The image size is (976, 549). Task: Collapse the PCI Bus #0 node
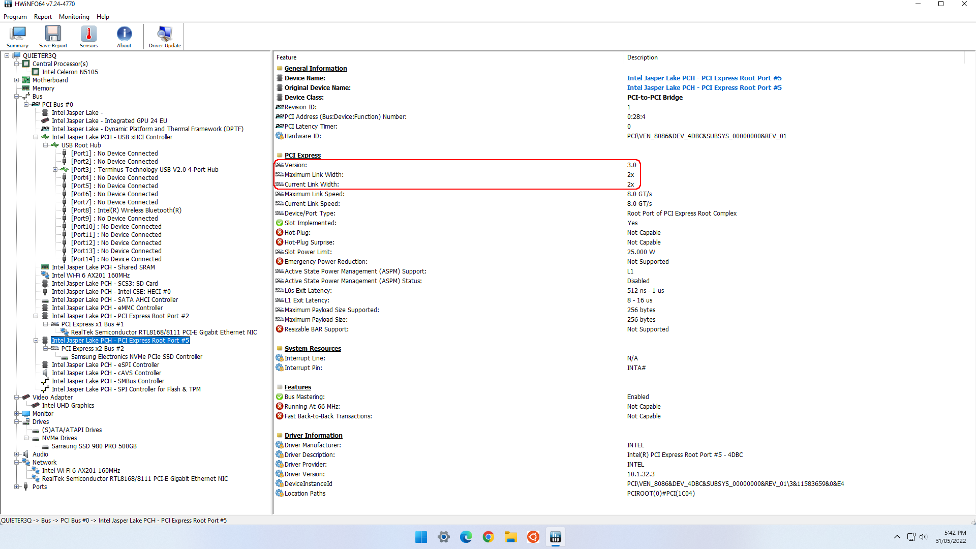point(26,105)
